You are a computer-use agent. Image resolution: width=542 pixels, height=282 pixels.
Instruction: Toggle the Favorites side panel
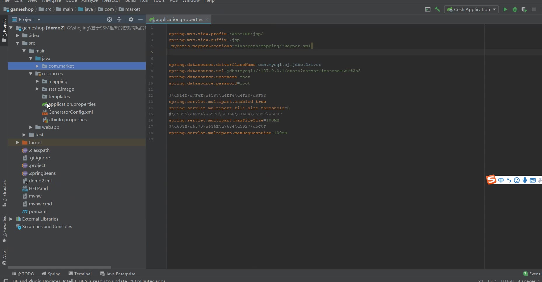pos(4,229)
